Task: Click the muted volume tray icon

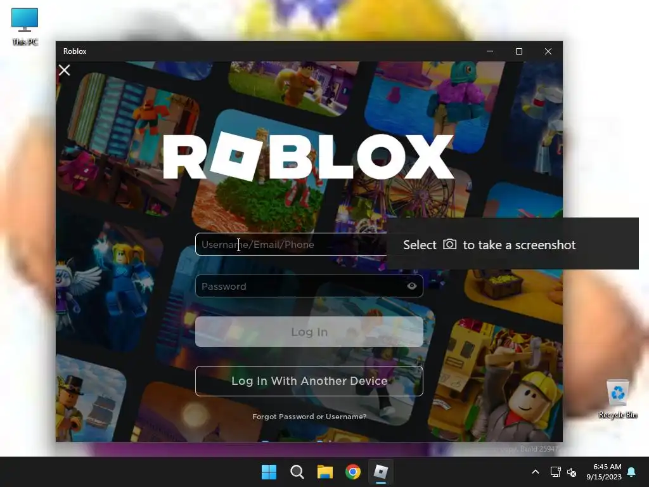Action: 572,472
